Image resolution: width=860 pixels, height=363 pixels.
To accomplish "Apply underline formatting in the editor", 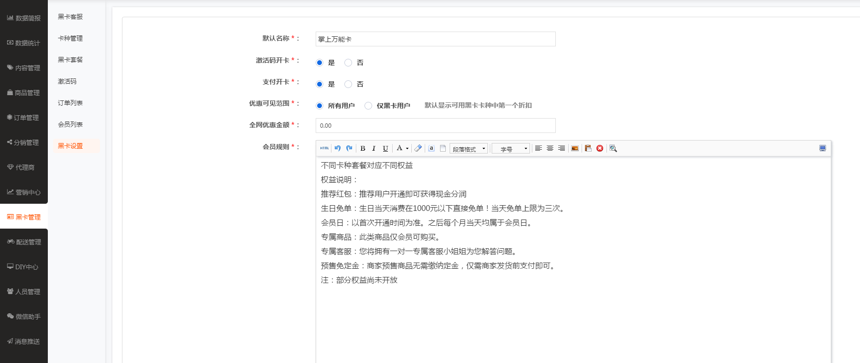I will [x=386, y=148].
